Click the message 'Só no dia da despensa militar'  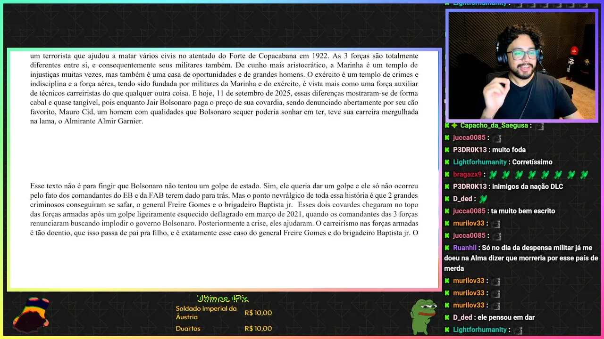[x=521, y=258]
